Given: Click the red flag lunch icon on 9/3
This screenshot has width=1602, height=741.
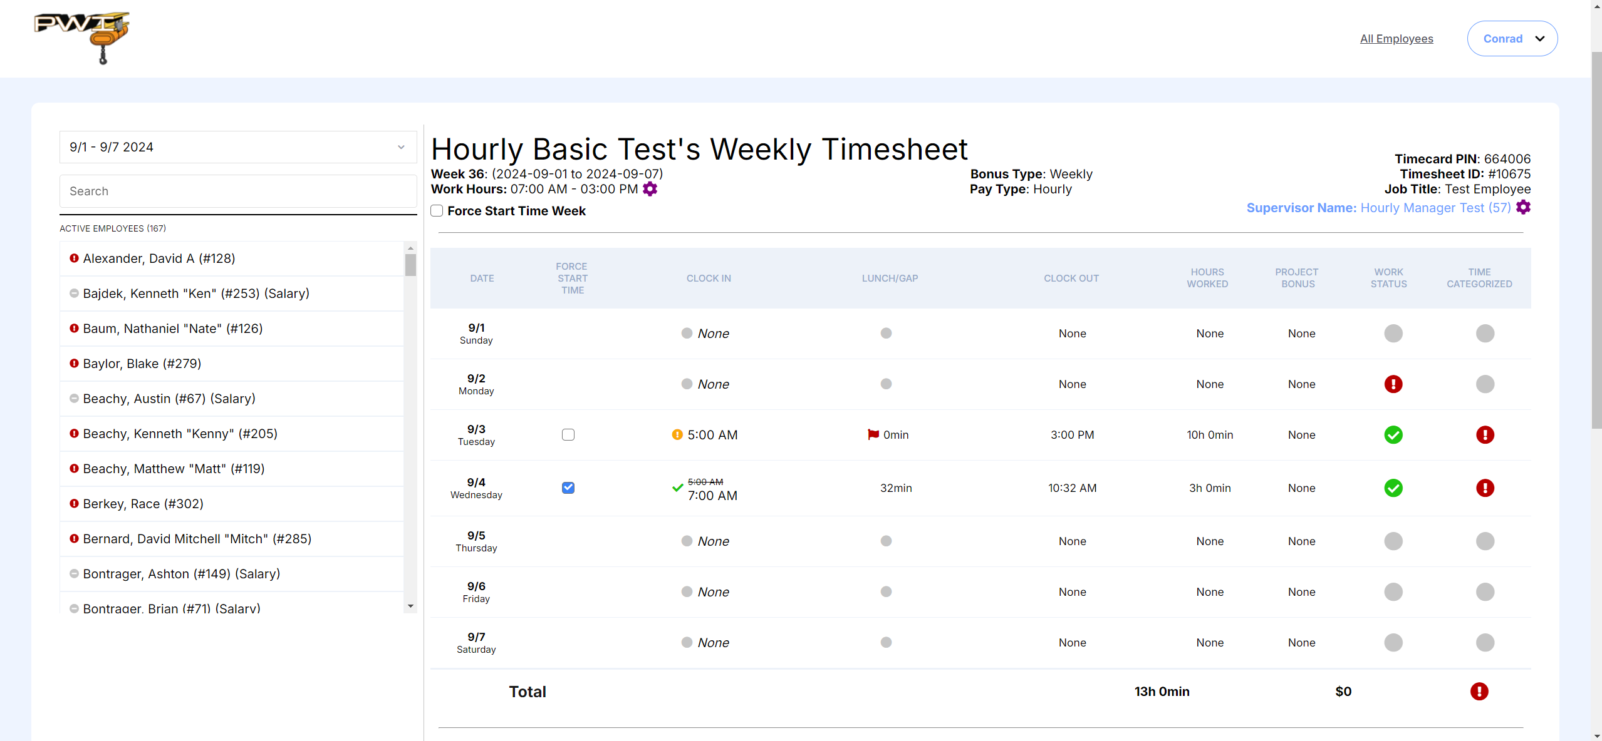Looking at the screenshot, I should point(873,434).
